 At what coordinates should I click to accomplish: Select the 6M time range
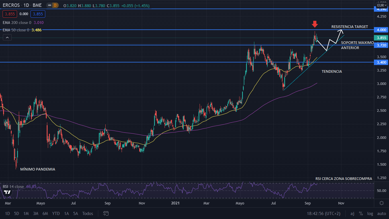[45, 213]
